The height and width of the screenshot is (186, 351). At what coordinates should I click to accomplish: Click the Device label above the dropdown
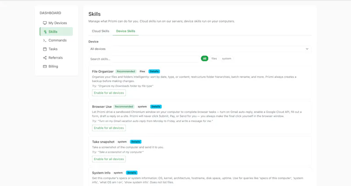click(93, 42)
